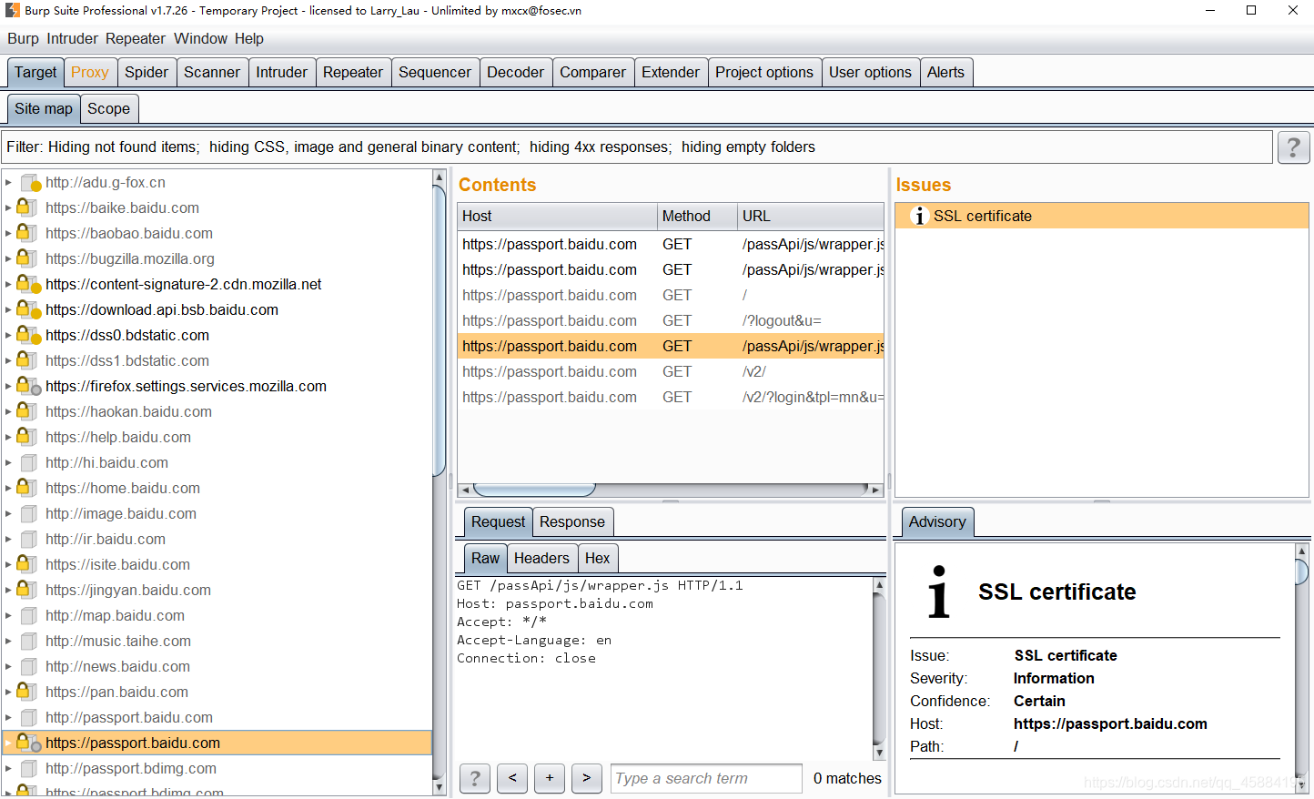
Task: Open the Alerts tab
Action: [945, 72]
